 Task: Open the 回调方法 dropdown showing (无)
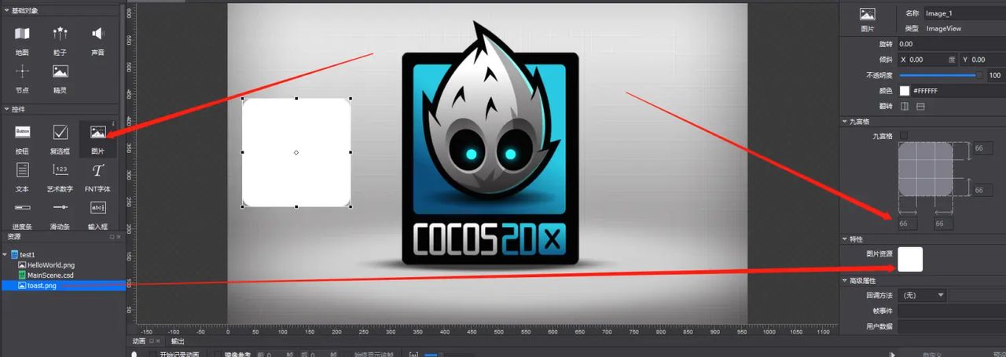(x=923, y=295)
